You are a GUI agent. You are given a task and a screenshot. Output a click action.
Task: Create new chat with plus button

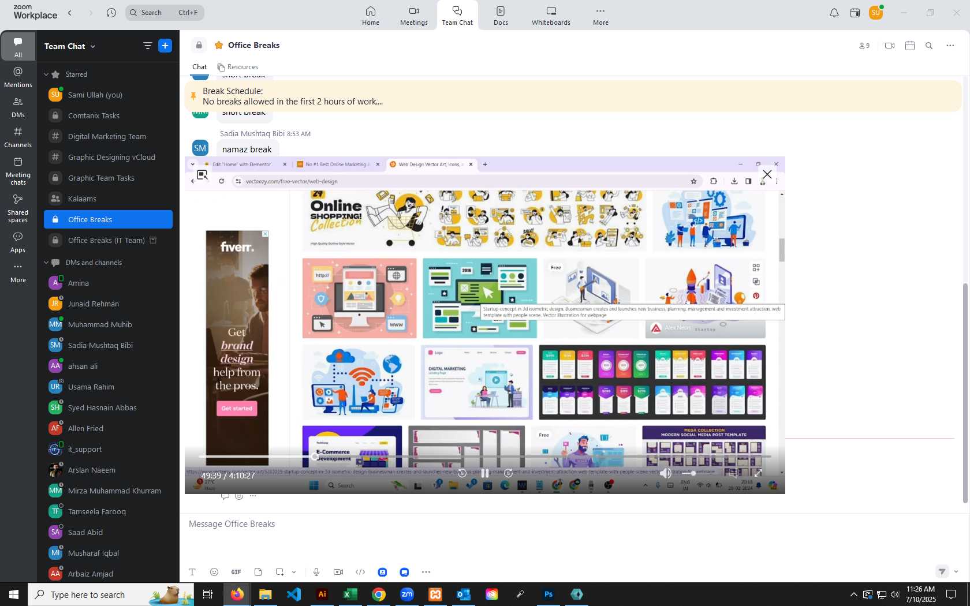point(165,46)
